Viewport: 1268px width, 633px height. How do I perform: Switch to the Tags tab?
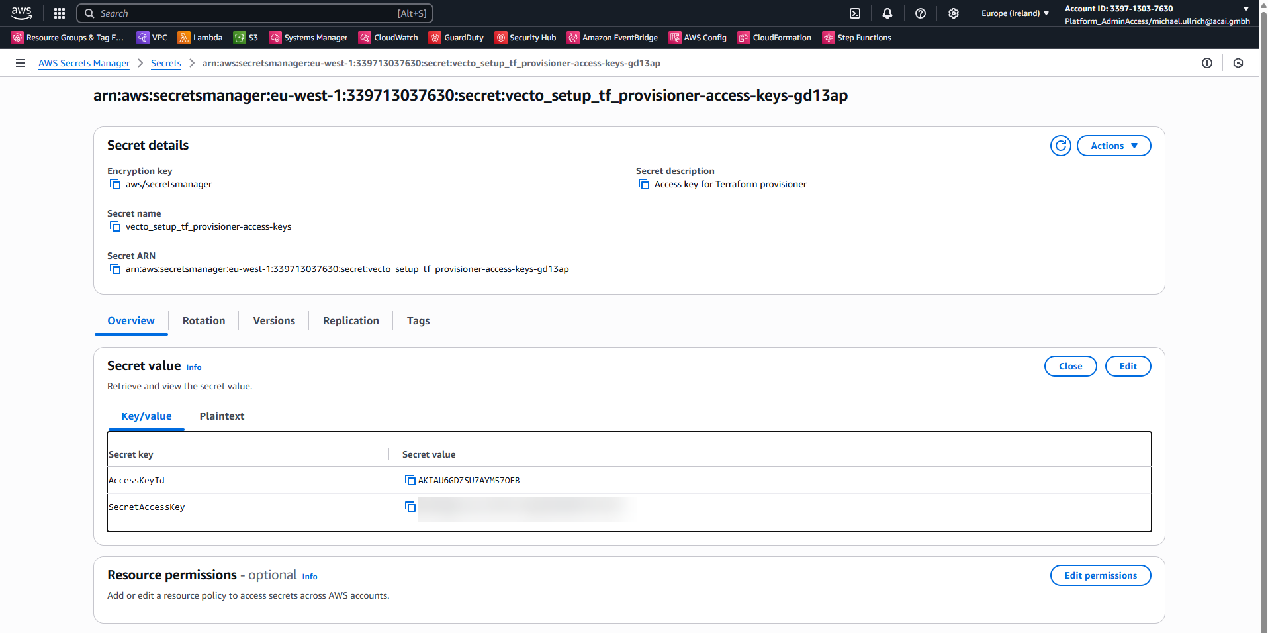[x=418, y=321]
